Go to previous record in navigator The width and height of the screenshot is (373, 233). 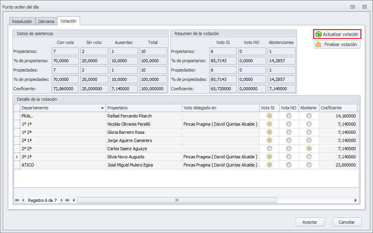(23, 200)
